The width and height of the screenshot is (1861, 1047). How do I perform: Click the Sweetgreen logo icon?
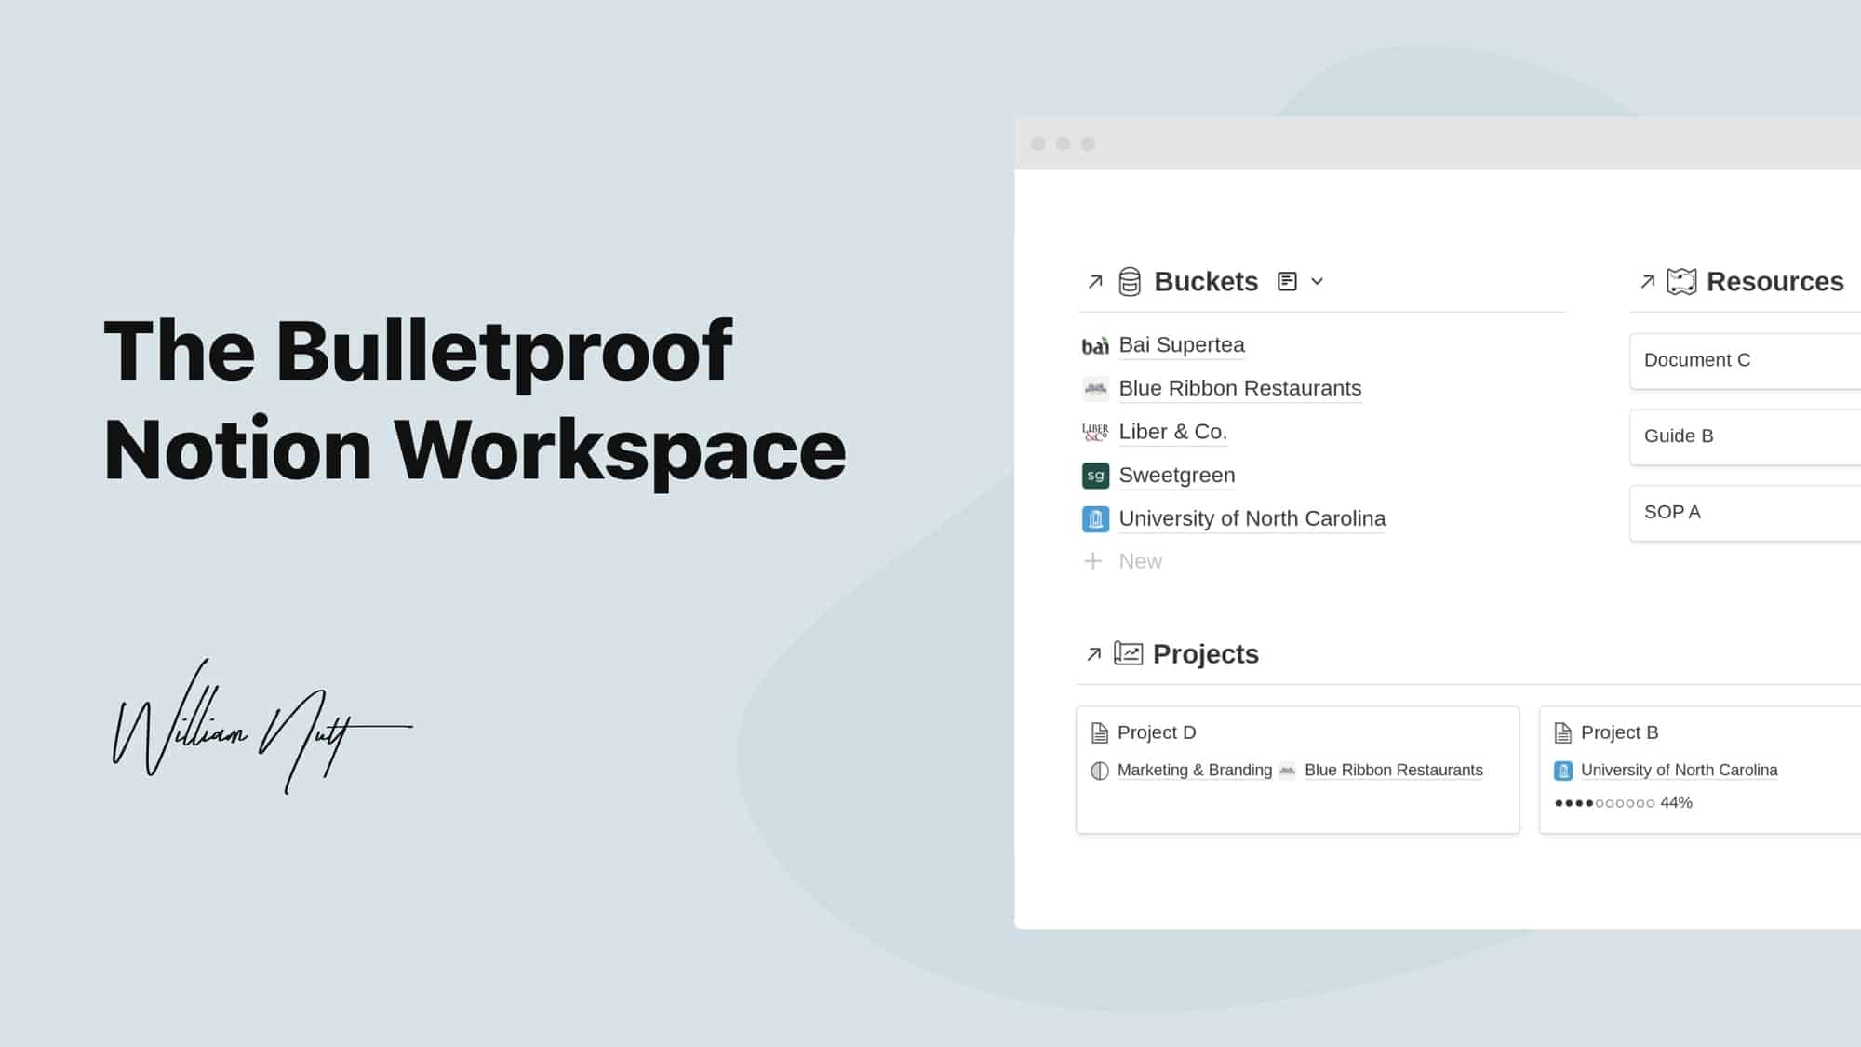tap(1095, 476)
